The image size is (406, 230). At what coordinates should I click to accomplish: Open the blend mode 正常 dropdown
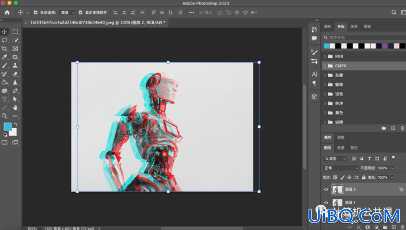click(340, 168)
